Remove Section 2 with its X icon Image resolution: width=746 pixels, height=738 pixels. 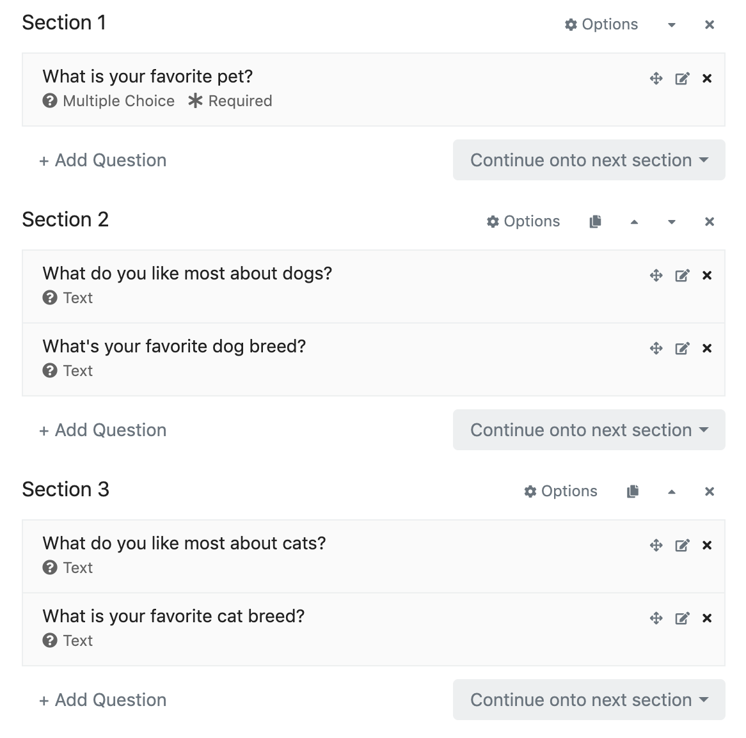pos(709,222)
